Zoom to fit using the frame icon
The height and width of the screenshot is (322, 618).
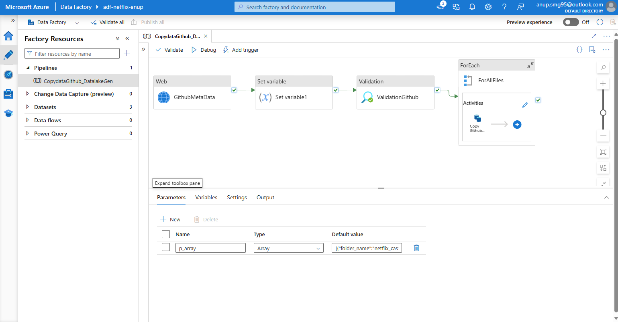click(x=603, y=152)
